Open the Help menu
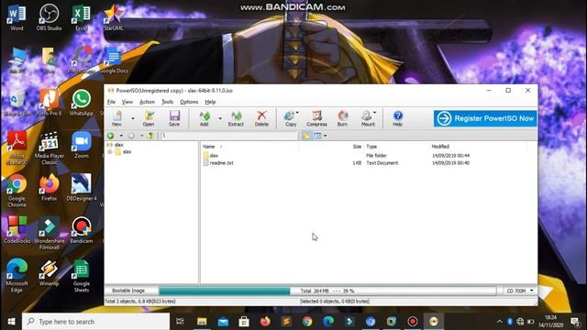This screenshot has width=587, height=330. (x=210, y=102)
